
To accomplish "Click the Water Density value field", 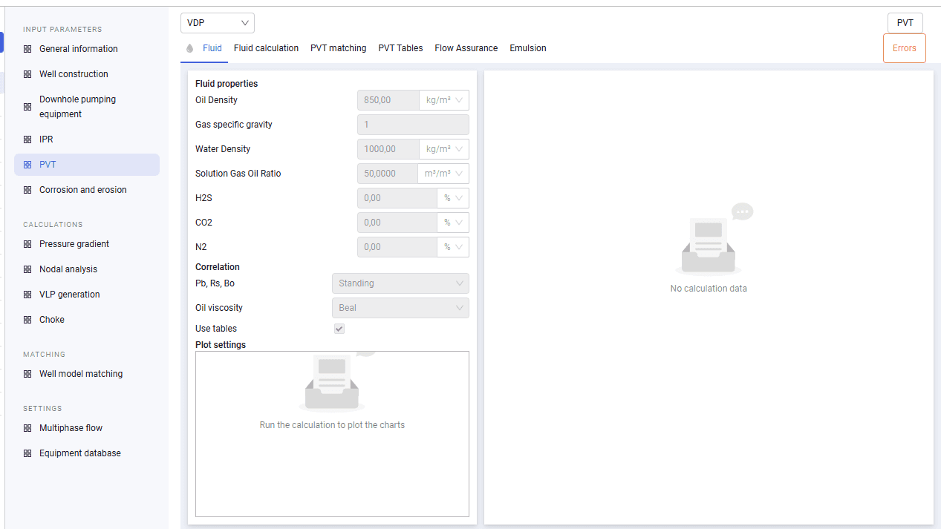I will click(x=388, y=149).
